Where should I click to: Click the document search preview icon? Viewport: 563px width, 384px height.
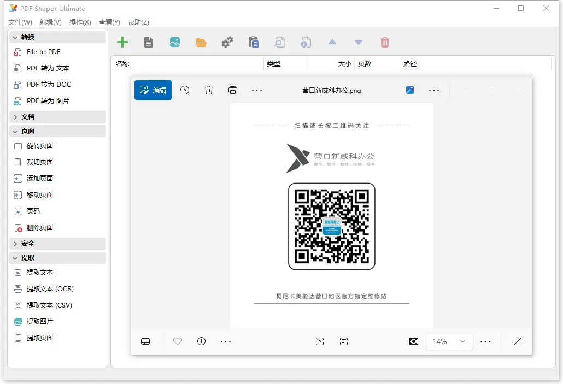tap(280, 43)
